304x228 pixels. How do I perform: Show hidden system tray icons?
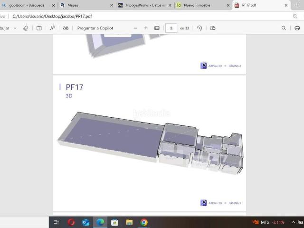coord(294,222)
